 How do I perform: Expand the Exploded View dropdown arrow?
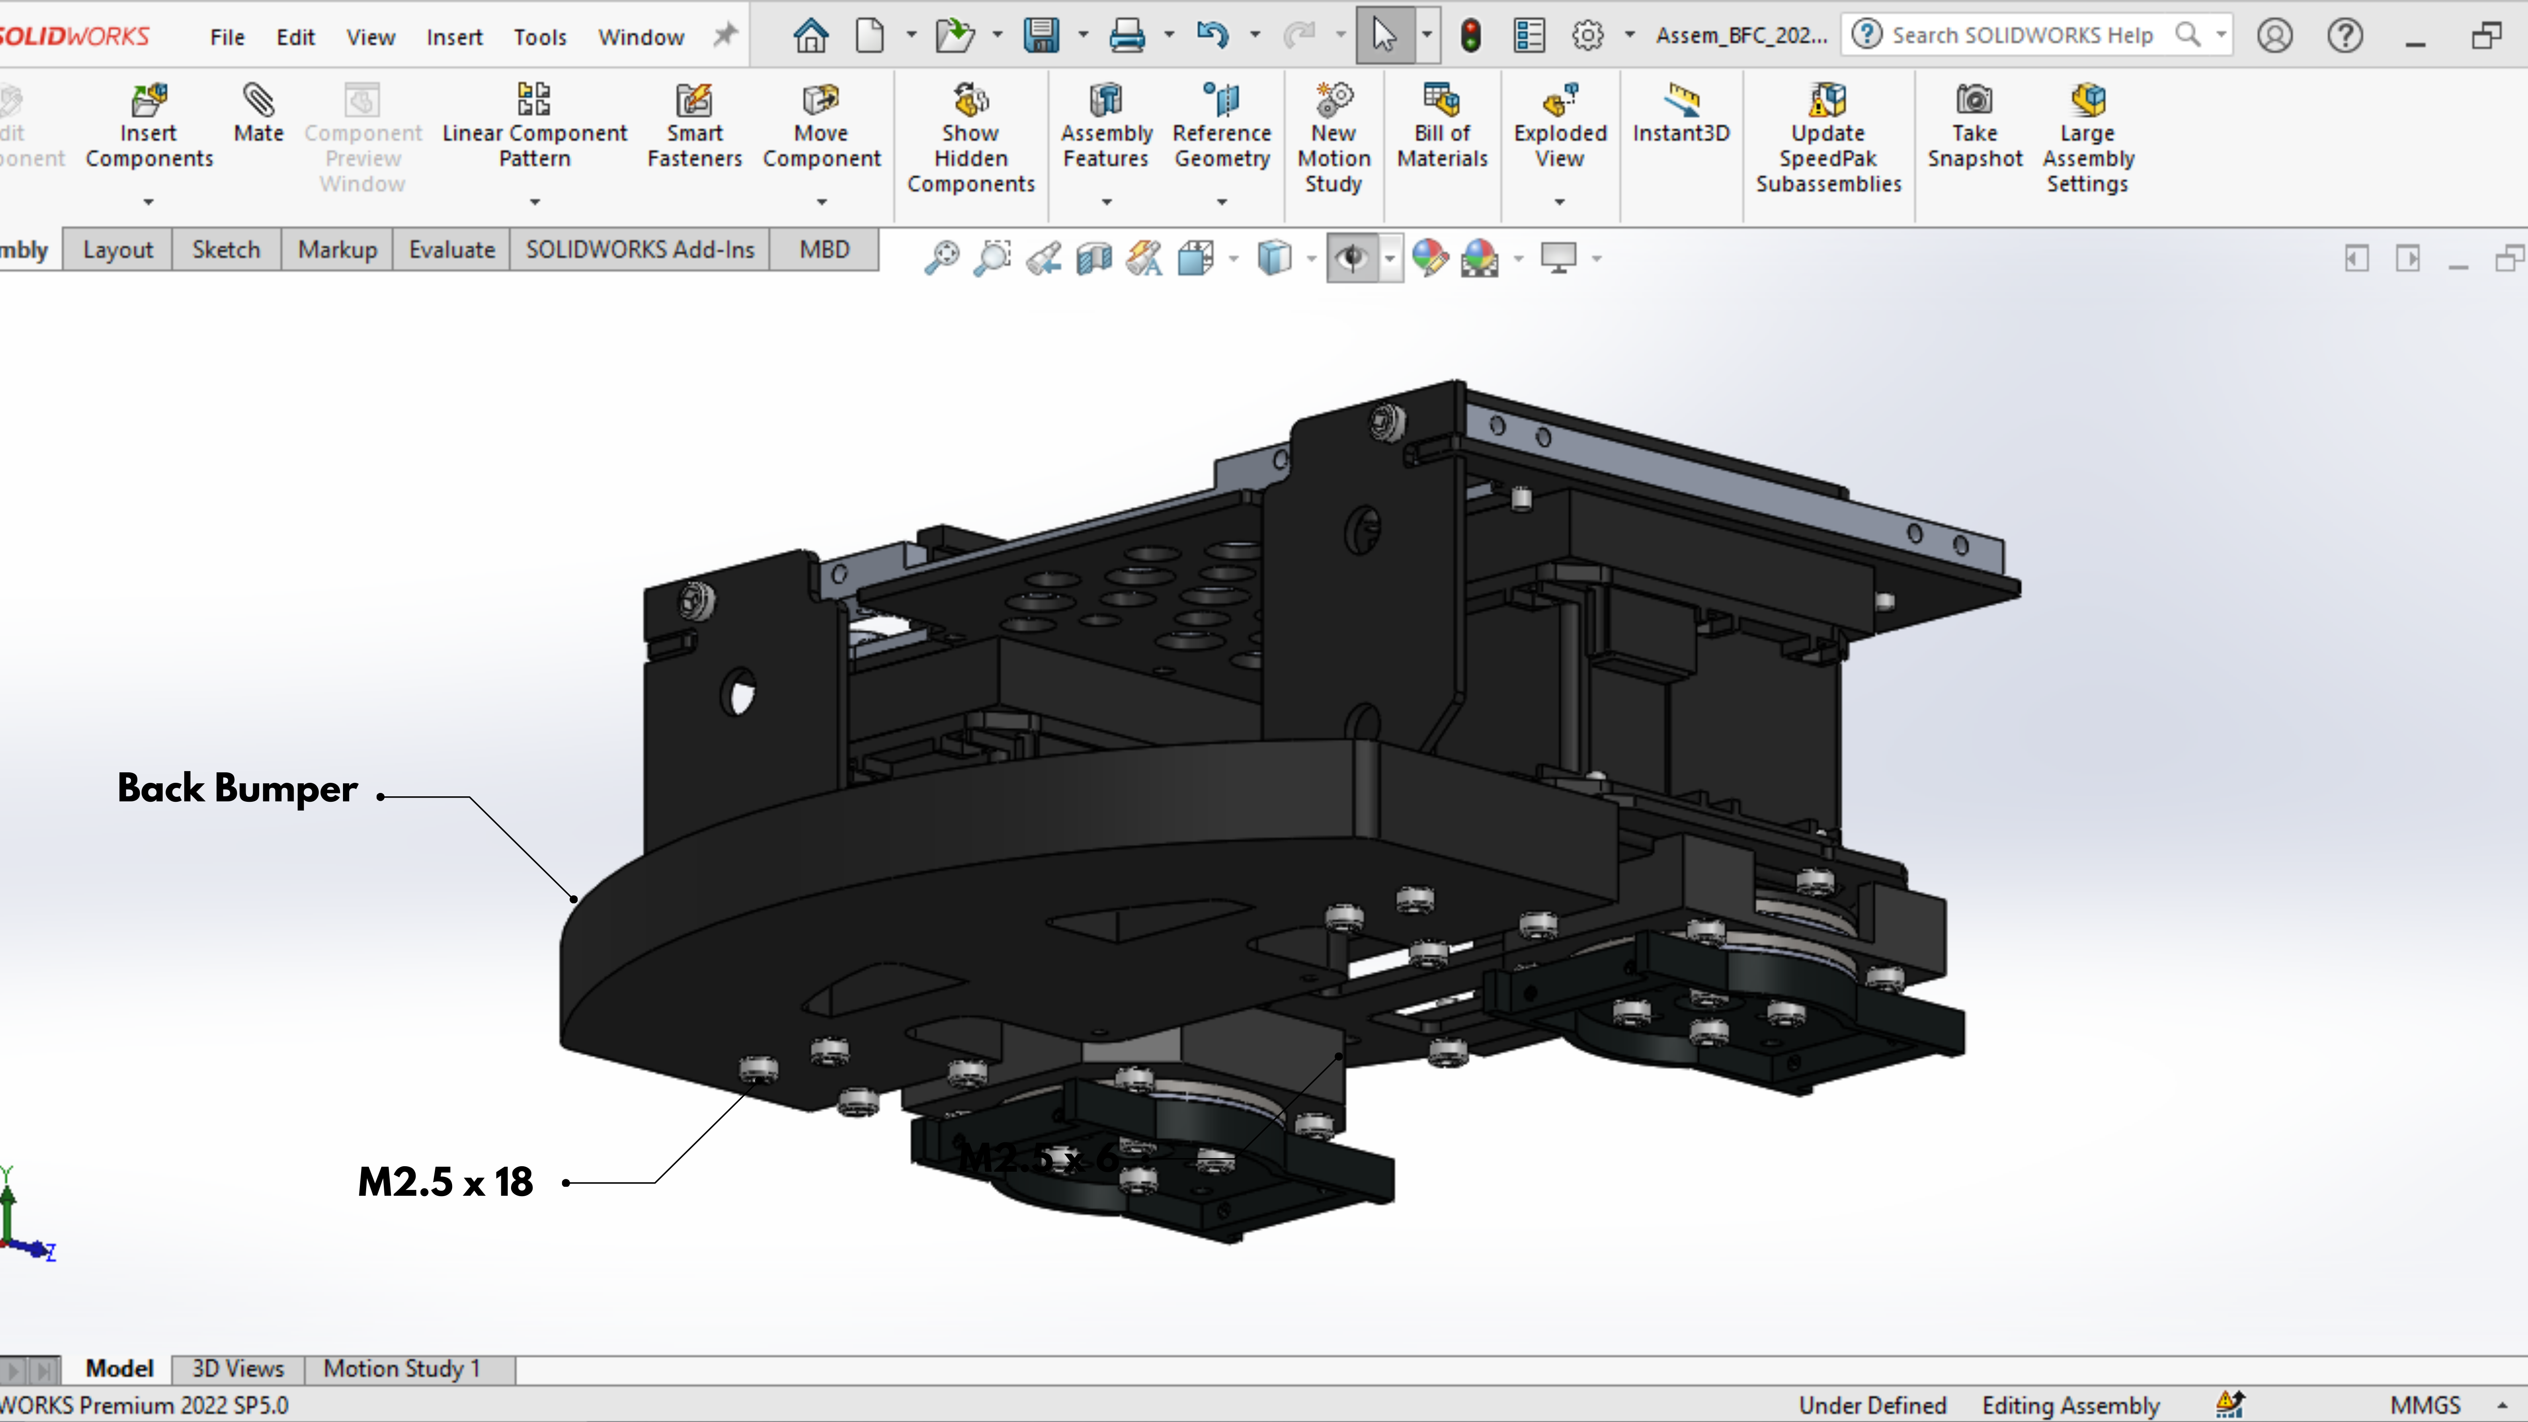[x=1559, y=202]
